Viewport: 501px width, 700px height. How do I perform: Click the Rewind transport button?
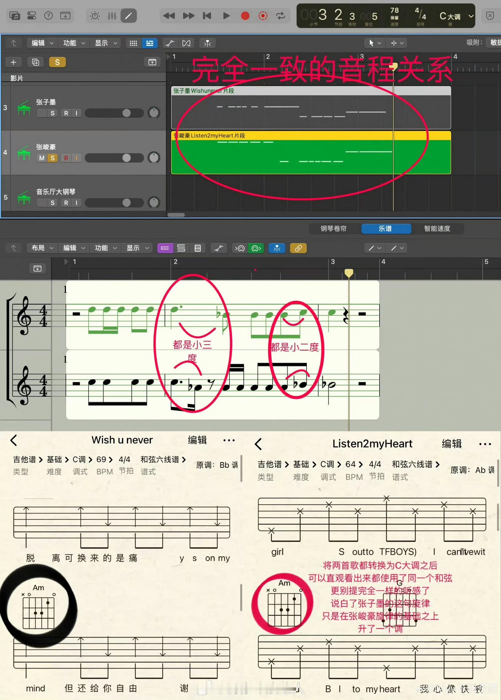[169, 16]
